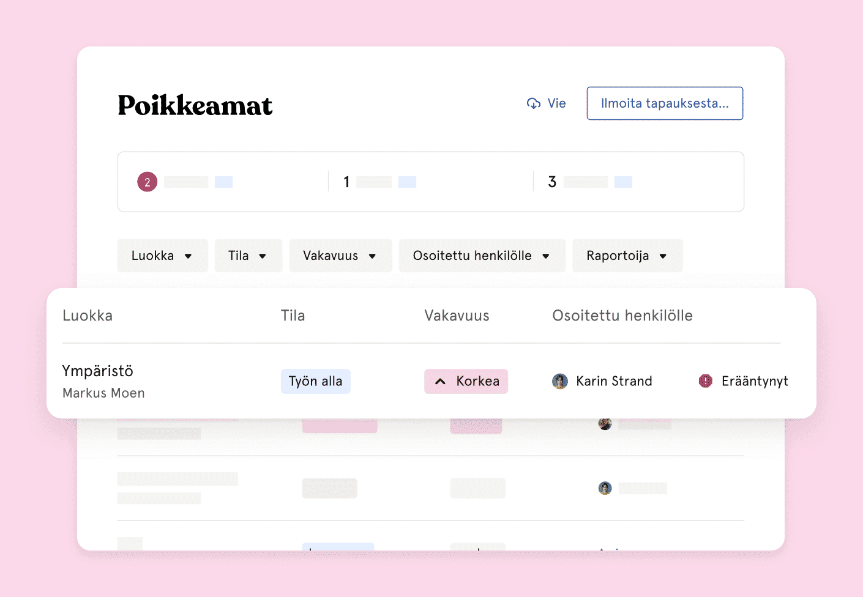This screenshot has width=863, height=597.
Task: Click the Osoitettu henkilölle column header
Action: pyautogui.click(x=622, y=316)
